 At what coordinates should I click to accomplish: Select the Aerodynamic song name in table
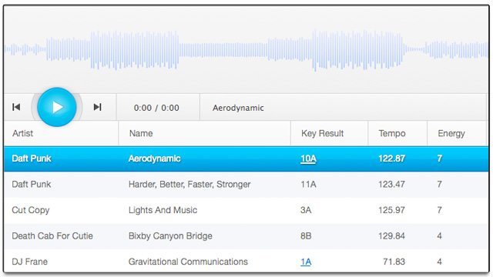click(x=154, y=159)
